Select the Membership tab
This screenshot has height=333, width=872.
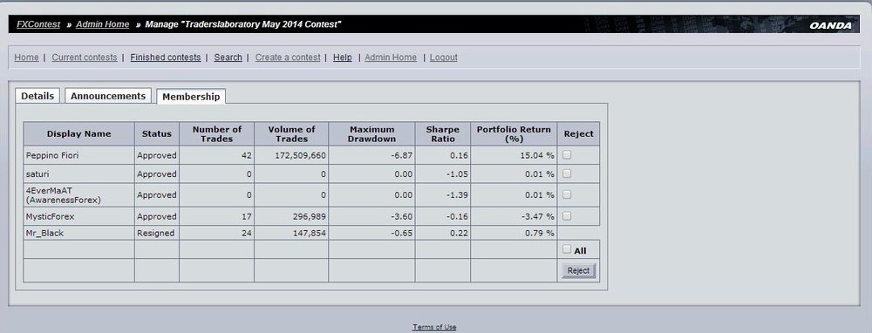point(191,96)
